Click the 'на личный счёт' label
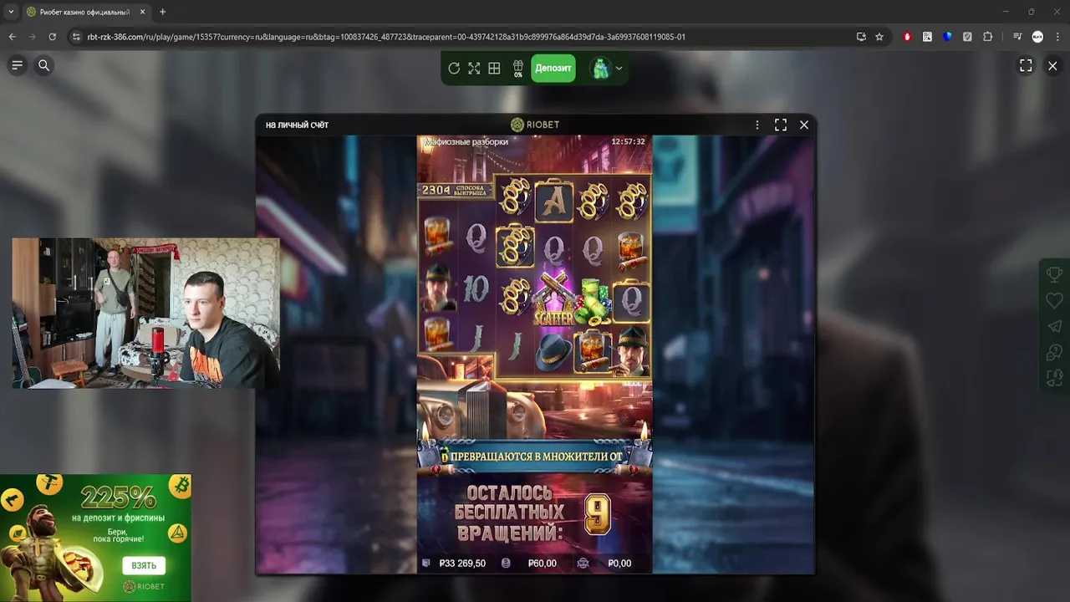Viewport: 1070px width, 602px height. coord(298,125)
